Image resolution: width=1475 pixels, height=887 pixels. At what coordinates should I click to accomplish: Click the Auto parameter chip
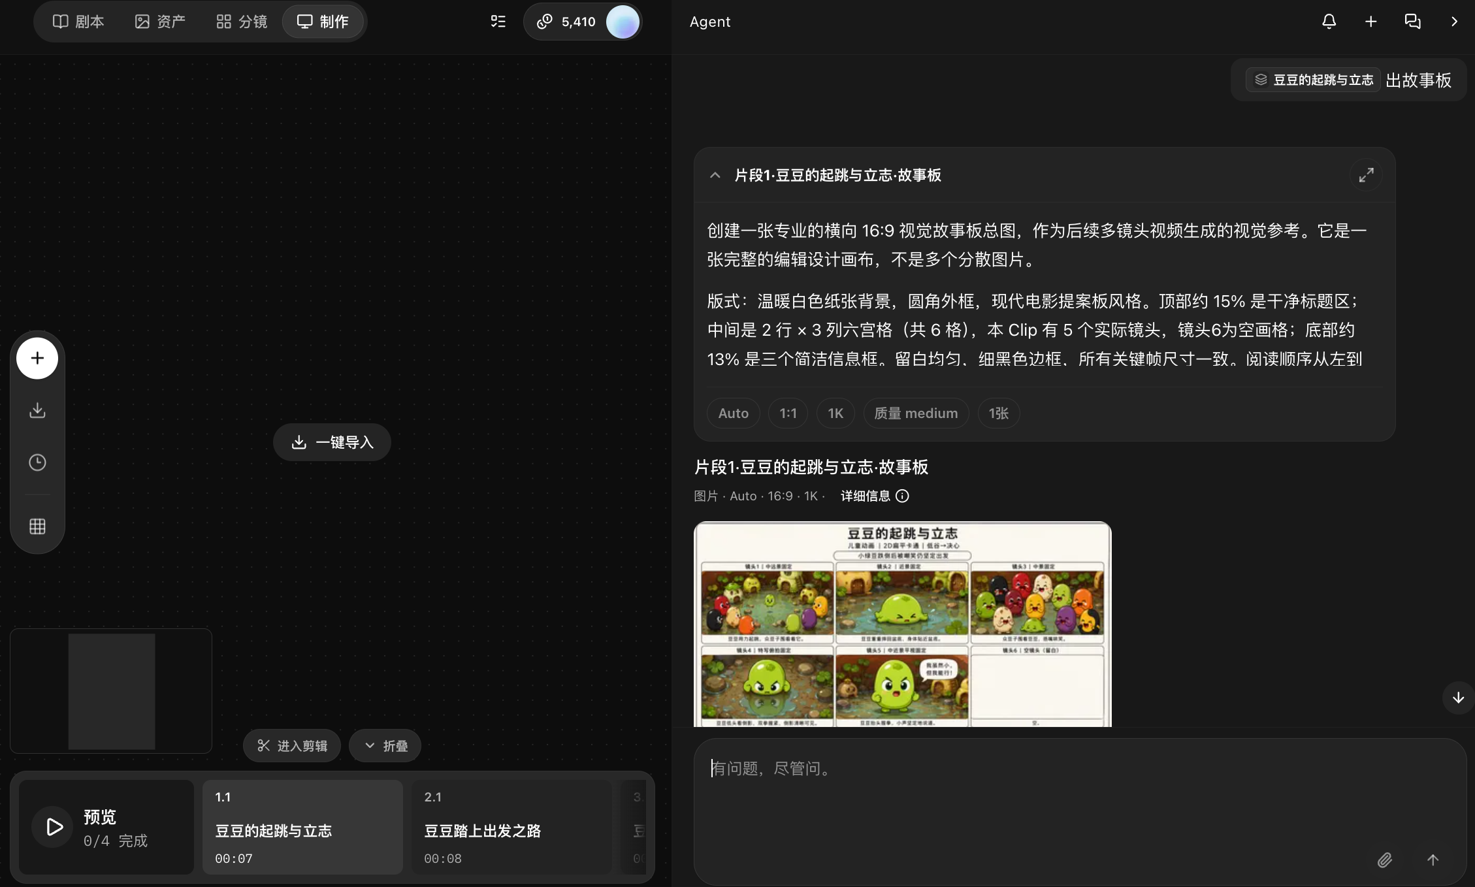[x=733, y=413]
